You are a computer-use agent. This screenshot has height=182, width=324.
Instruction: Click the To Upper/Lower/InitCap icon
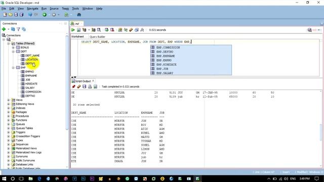[126, 30]
